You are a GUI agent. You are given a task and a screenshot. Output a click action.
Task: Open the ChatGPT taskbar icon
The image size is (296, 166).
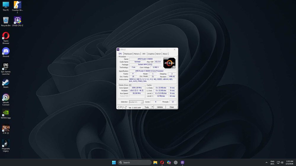[176, 162]
